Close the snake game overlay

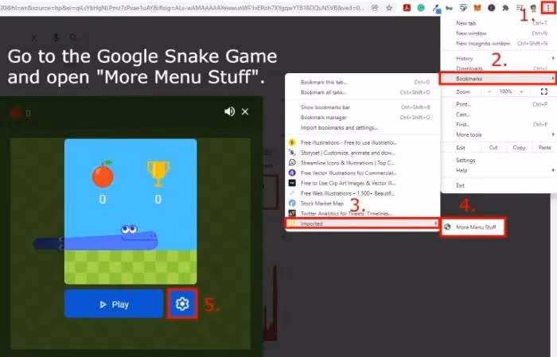tap(245, 111)
